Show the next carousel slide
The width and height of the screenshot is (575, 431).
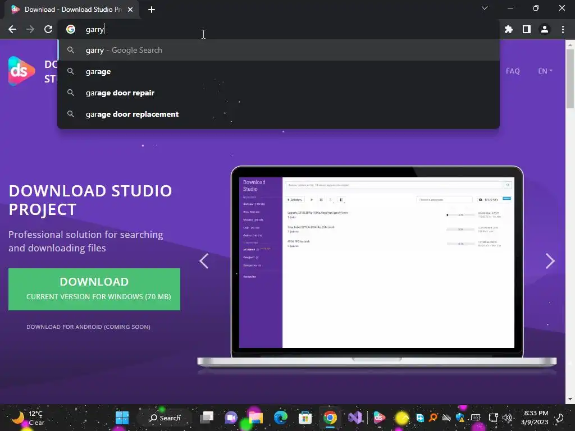(550, 261)
